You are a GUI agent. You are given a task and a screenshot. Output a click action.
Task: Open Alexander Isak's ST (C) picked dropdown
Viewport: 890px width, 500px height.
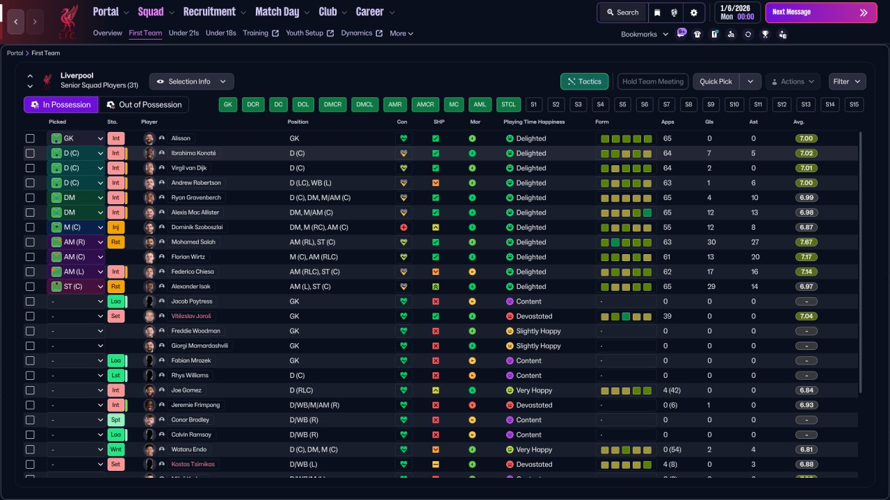click(76, 286)
